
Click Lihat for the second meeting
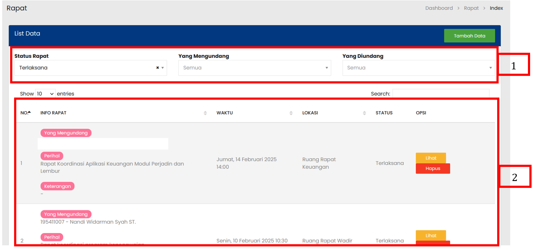[431, 236]
